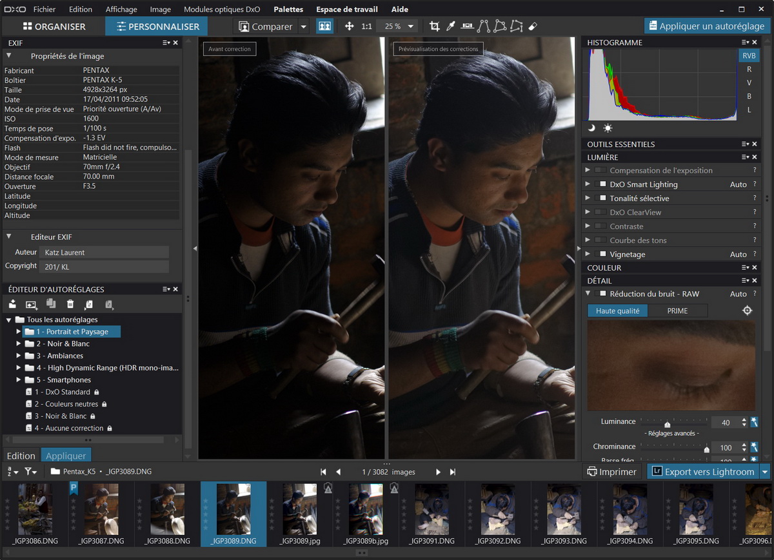Switch to the Edition tab in presets

[21, 456]
